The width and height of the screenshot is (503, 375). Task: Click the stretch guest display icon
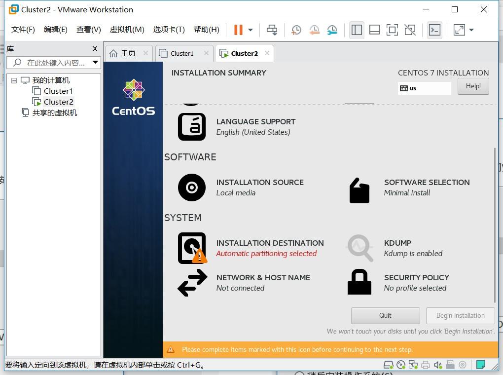(459, 30)
